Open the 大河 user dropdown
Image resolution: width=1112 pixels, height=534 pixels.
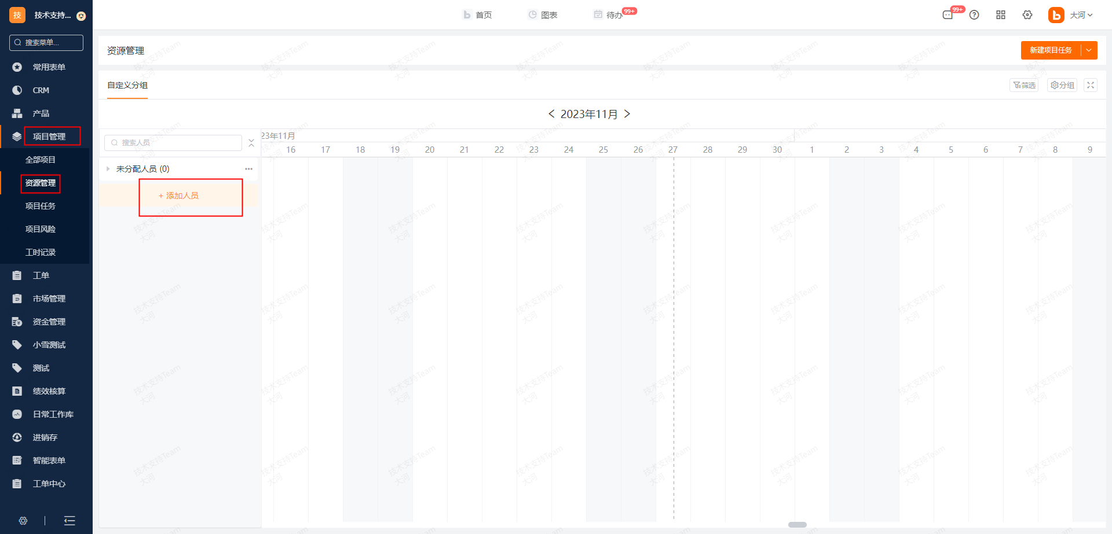coord(1081,15)
